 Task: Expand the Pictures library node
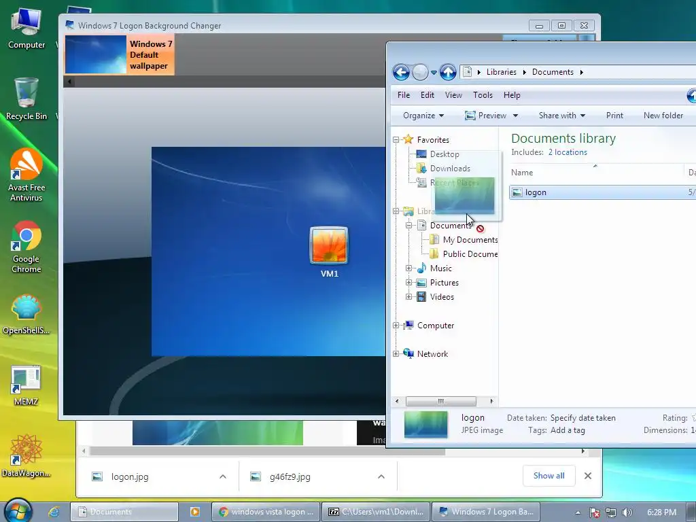click(408, 282)
